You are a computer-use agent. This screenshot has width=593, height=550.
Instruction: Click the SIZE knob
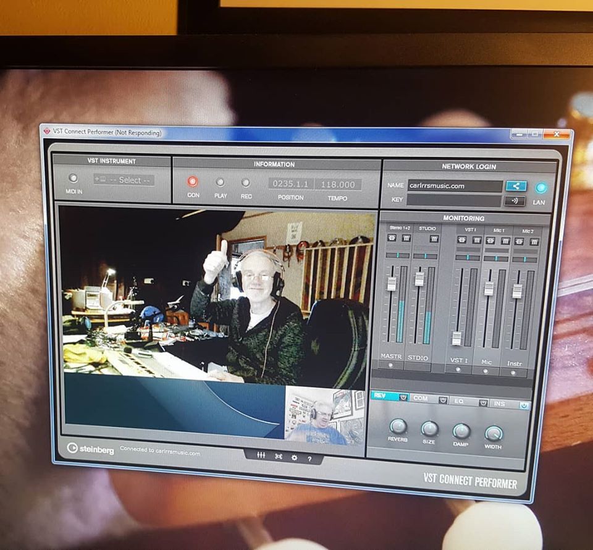pyautogui.click(x=430, y=429)
